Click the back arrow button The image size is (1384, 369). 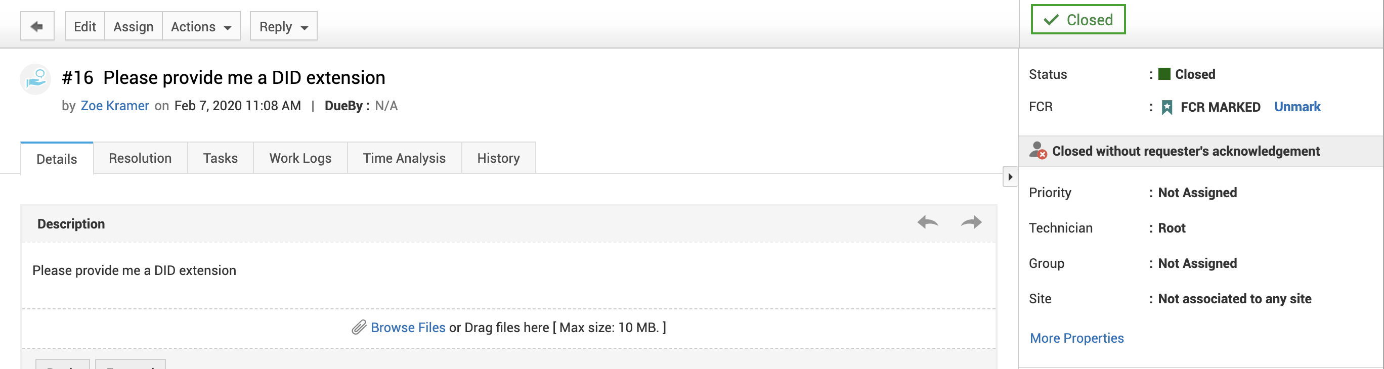pyautogui.click(x=37, y=26)
